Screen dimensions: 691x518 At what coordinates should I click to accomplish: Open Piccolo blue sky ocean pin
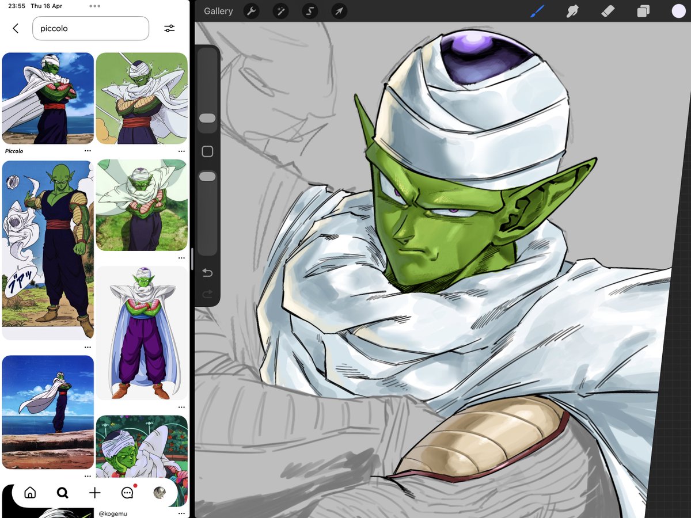pos(48,98)
